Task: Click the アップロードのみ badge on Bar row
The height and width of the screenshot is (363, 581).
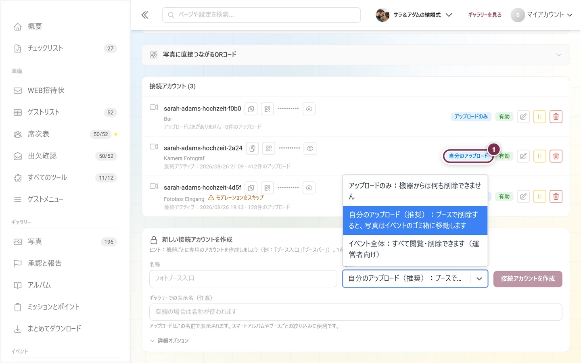Action: 471,117
